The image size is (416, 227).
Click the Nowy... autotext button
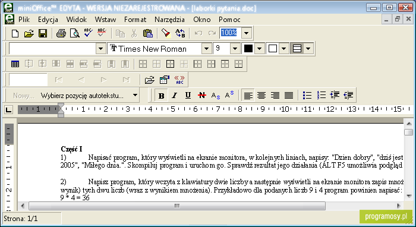[23, 96]
